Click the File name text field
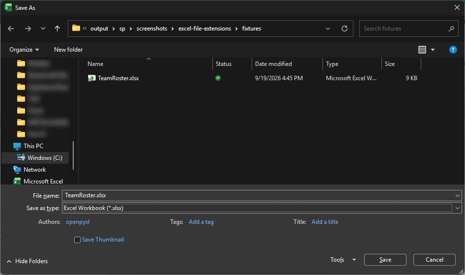The height and width of the screenshot is (275, 465). point(258,195)
